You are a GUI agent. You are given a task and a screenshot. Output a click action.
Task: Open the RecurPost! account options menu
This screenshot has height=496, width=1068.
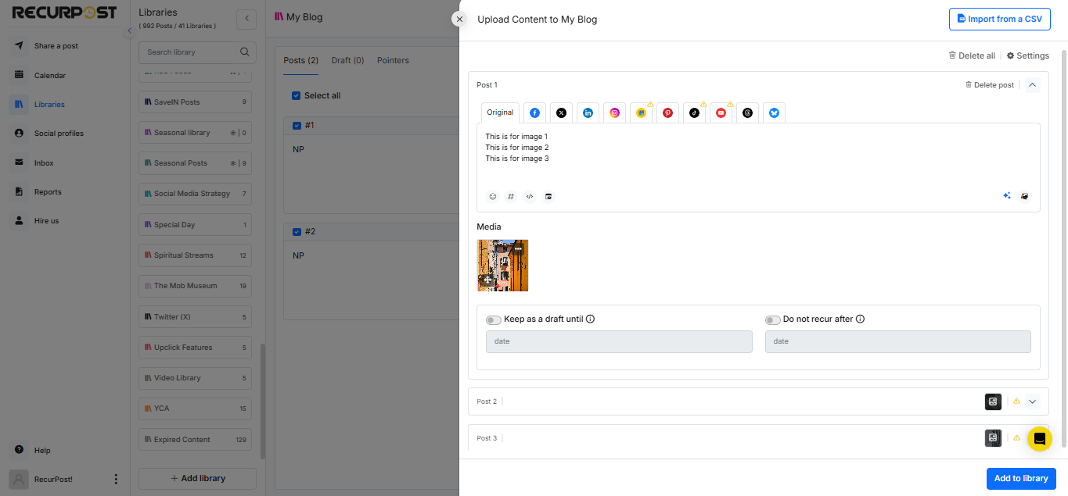click(x=116, y=479)
